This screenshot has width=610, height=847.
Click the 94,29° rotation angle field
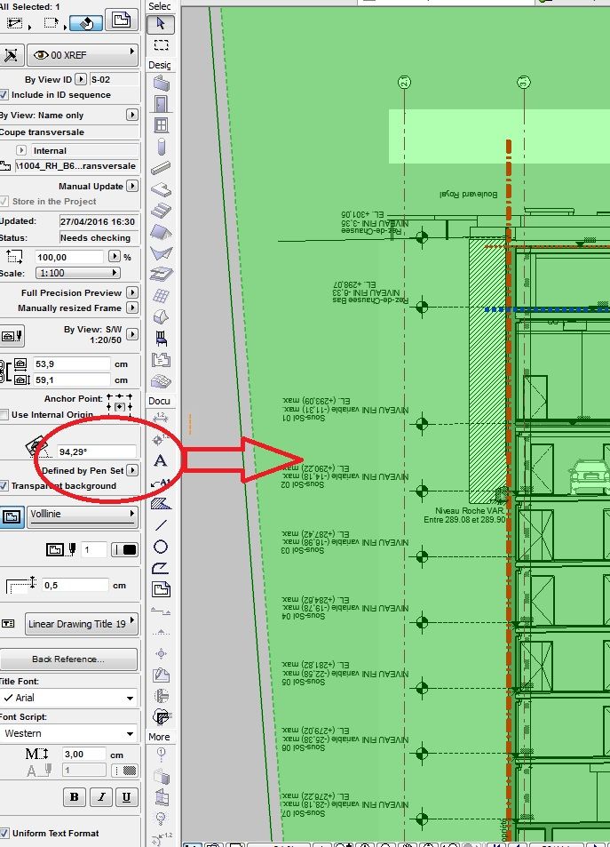click(96, 451)
